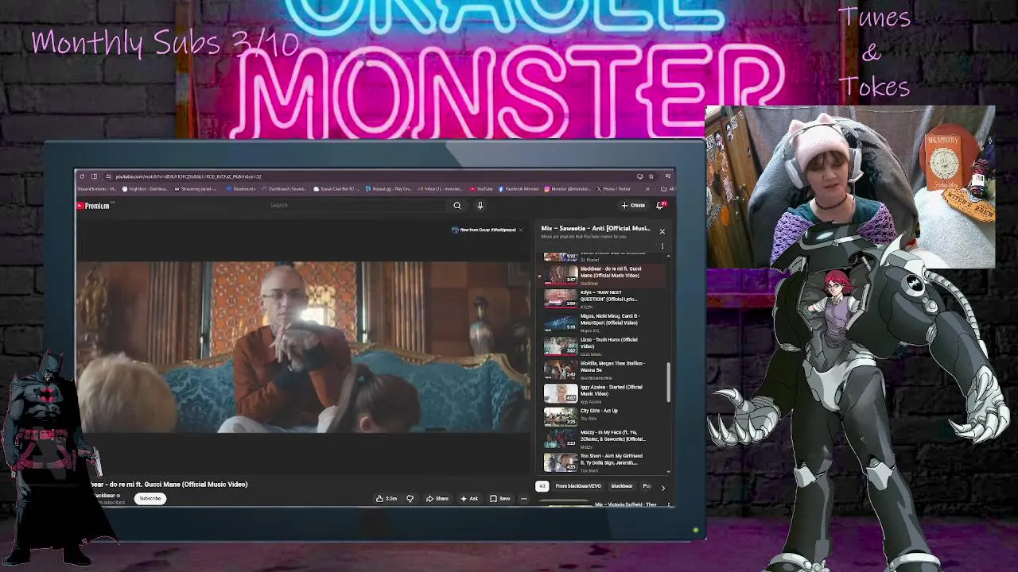Open Mix playlist more options menu
1018x572 pixels.
662,246
